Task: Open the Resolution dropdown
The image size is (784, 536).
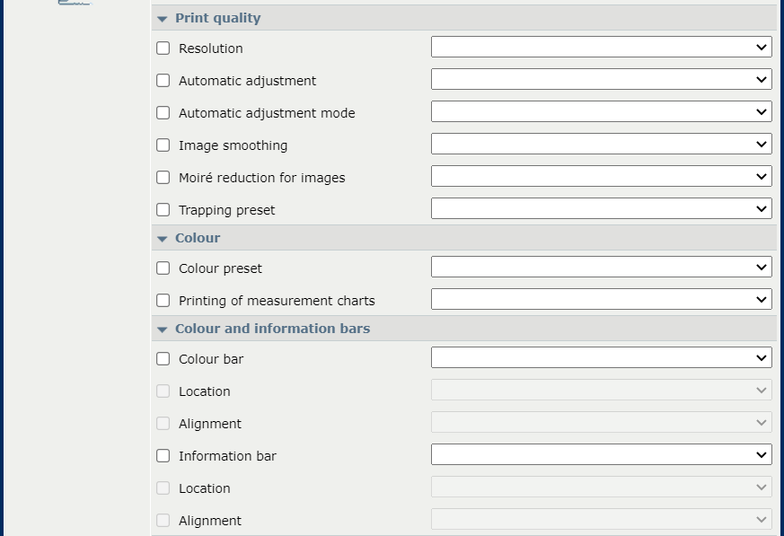Action: pyautogui.click(x=601, y=48)
